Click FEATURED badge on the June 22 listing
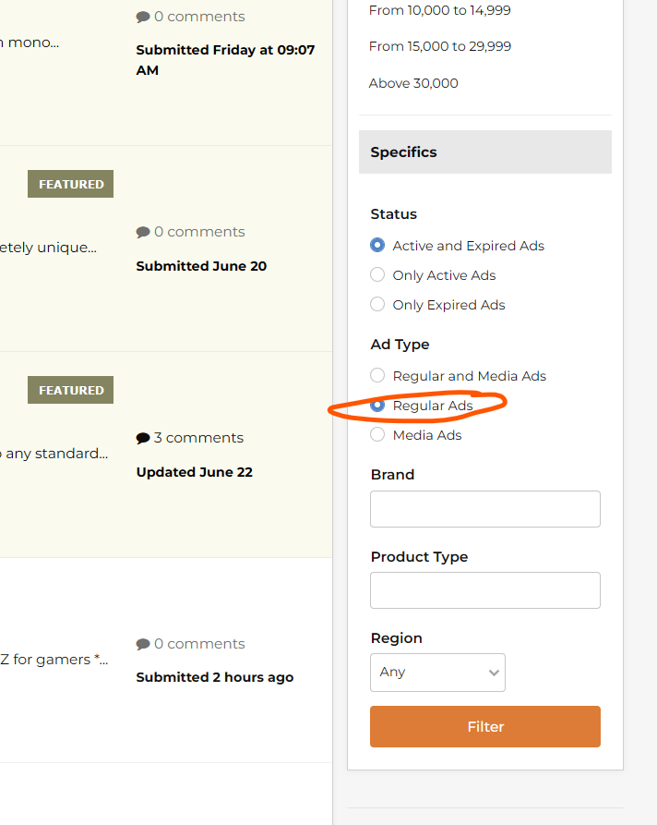The width and height of the screenshot is (657, 825). point(71,390)
